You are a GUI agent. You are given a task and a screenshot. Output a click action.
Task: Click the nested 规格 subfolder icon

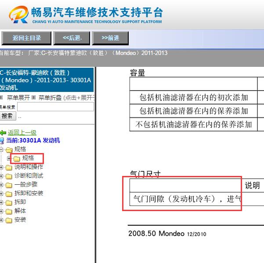tap(17, 158)
